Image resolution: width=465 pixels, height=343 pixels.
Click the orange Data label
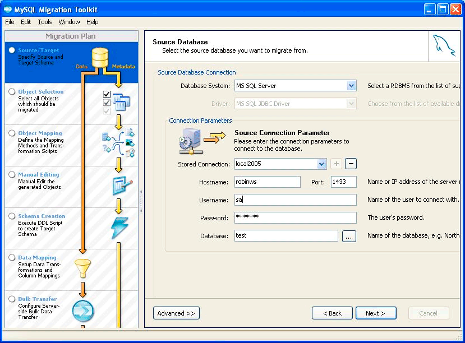pyautogui.click(x=81, y=66)
